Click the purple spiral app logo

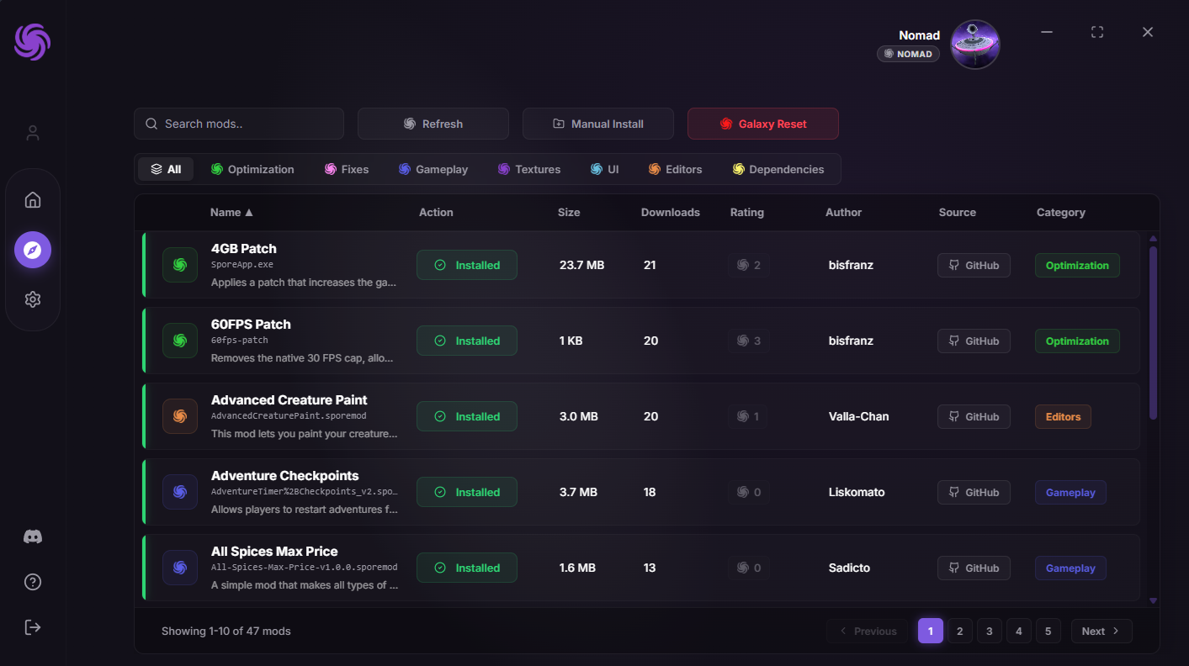pos(33,41)
